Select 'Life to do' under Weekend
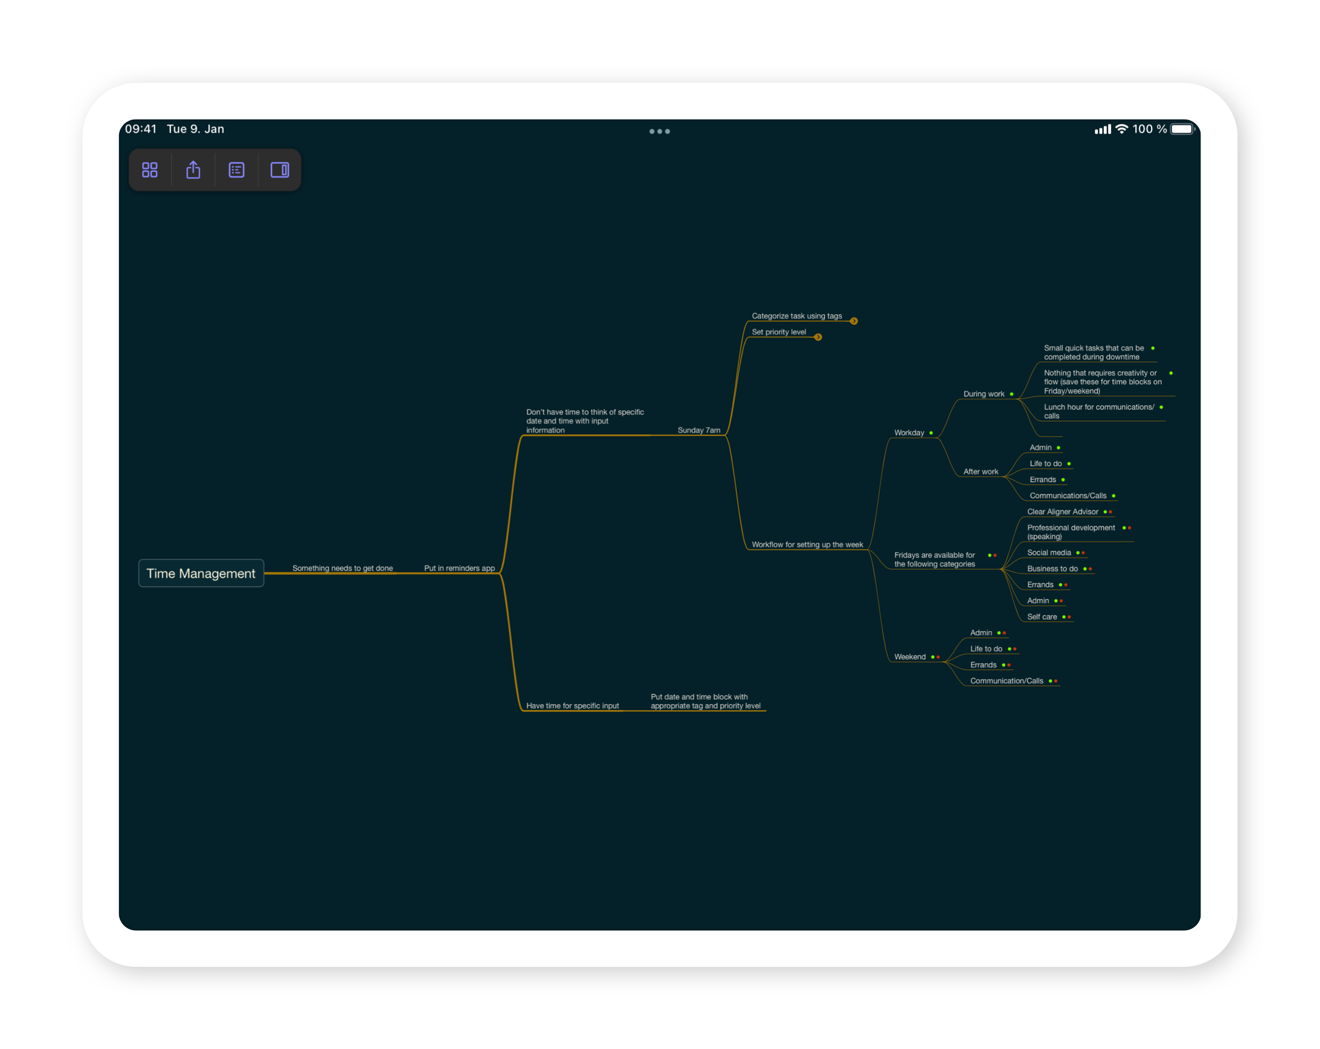The width and height of the screenshot is (1320, 1049). coord(986,649)
